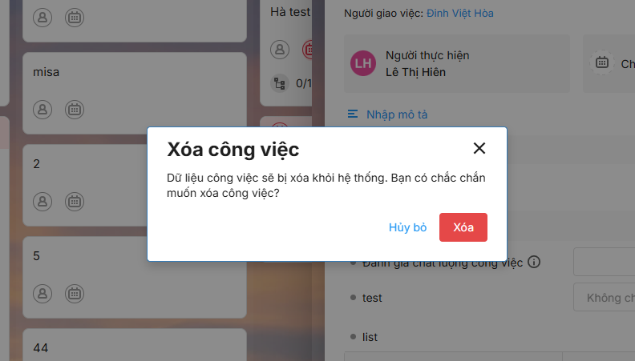Open assigner profile Đinh Việt Hòa
Screen dimensions: 635x361
[x=460, y=14]
